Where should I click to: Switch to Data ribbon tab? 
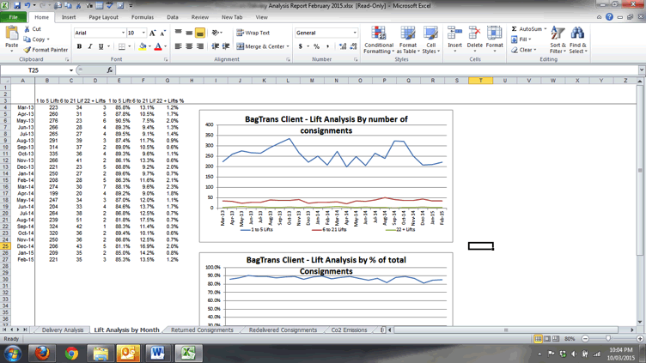173,17
